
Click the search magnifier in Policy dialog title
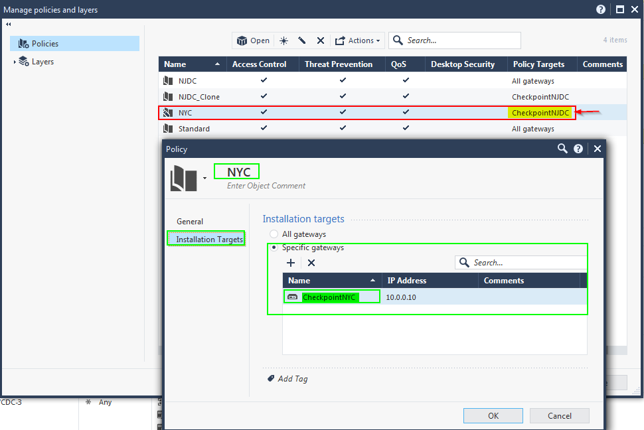(562, 149)
